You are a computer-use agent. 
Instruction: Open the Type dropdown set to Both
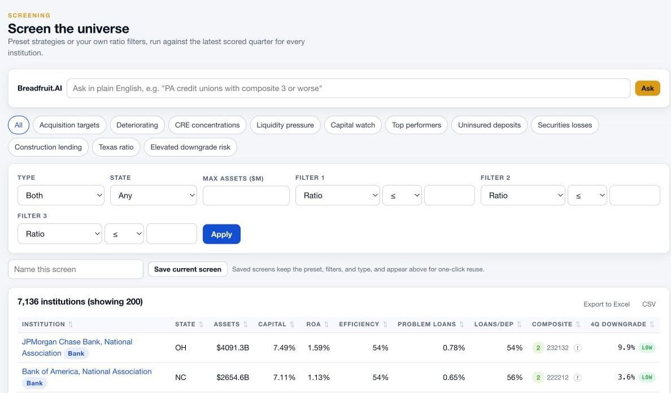click(61, 196)
